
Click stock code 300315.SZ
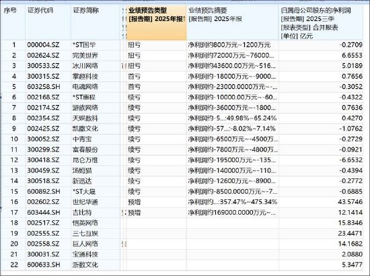coord(43,76)
